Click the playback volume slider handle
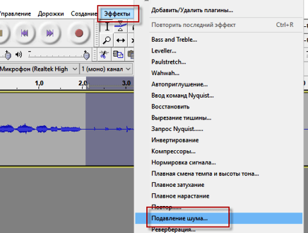Screen dimensions: 308x233 point(87,55)
